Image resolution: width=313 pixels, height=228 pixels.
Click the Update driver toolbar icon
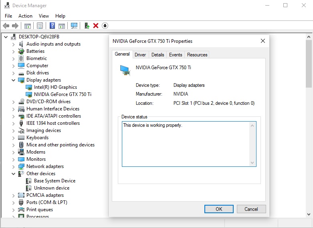point(87,26)
